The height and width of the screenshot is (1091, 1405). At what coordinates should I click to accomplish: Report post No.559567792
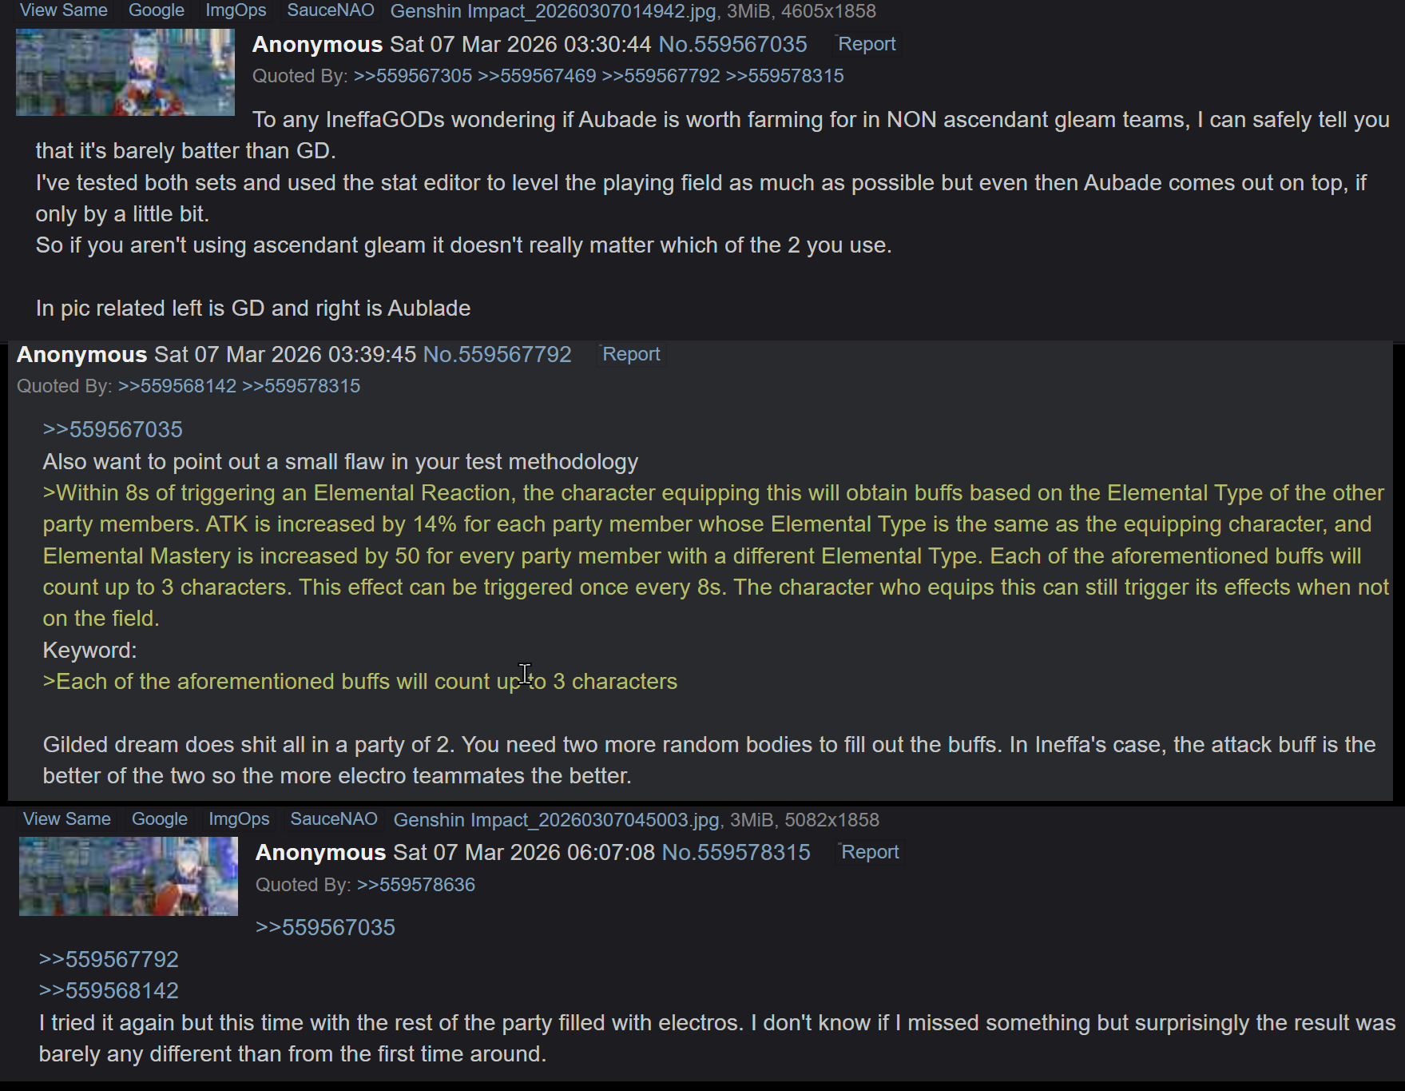(631, 354)
